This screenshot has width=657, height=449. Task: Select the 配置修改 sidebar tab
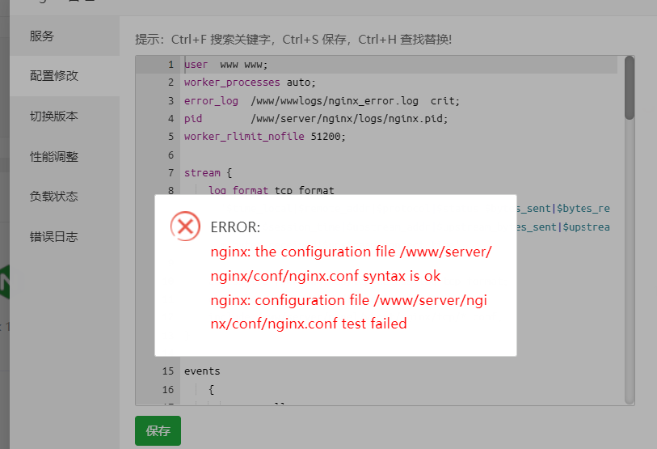[x=65, y=76]
